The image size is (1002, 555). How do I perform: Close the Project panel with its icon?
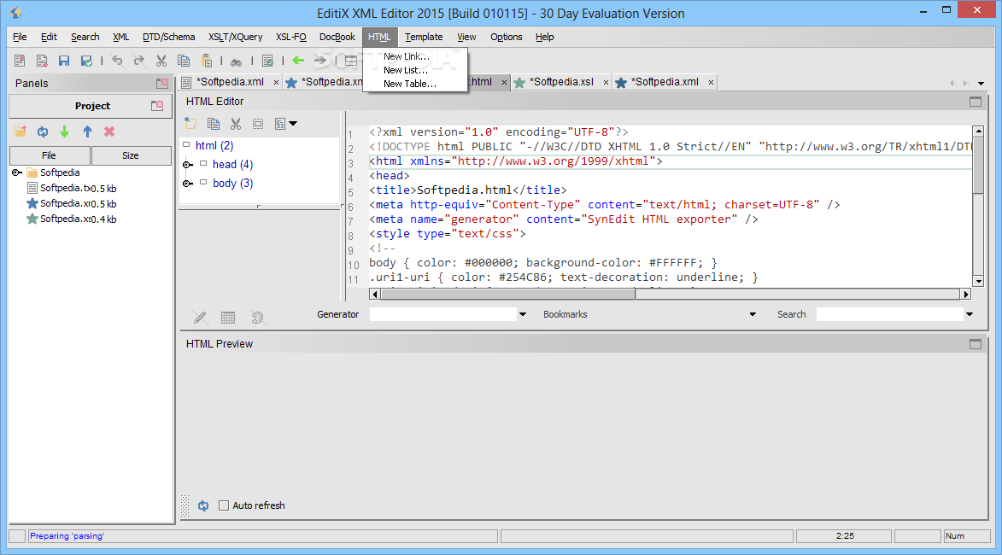[x=157, y=105]
